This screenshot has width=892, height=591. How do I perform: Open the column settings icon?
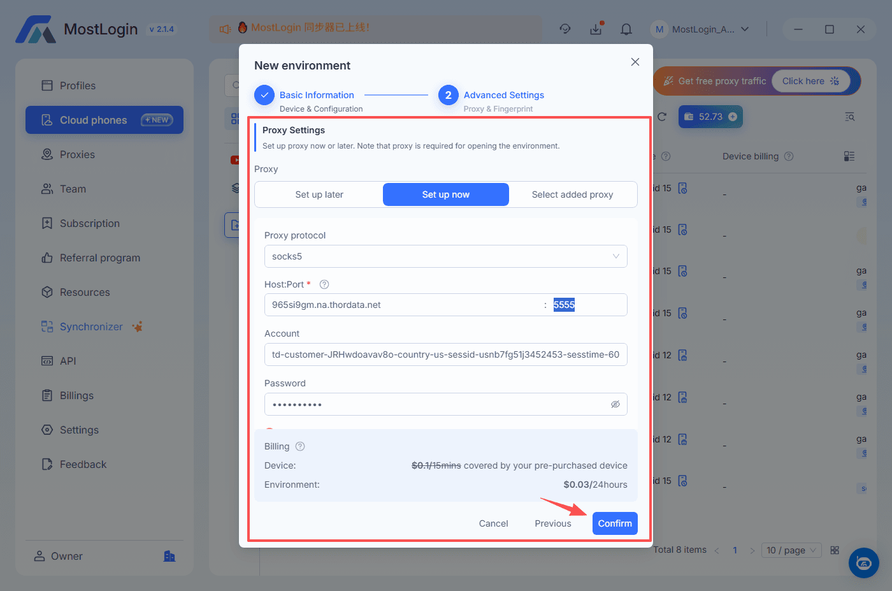point(849,156)
